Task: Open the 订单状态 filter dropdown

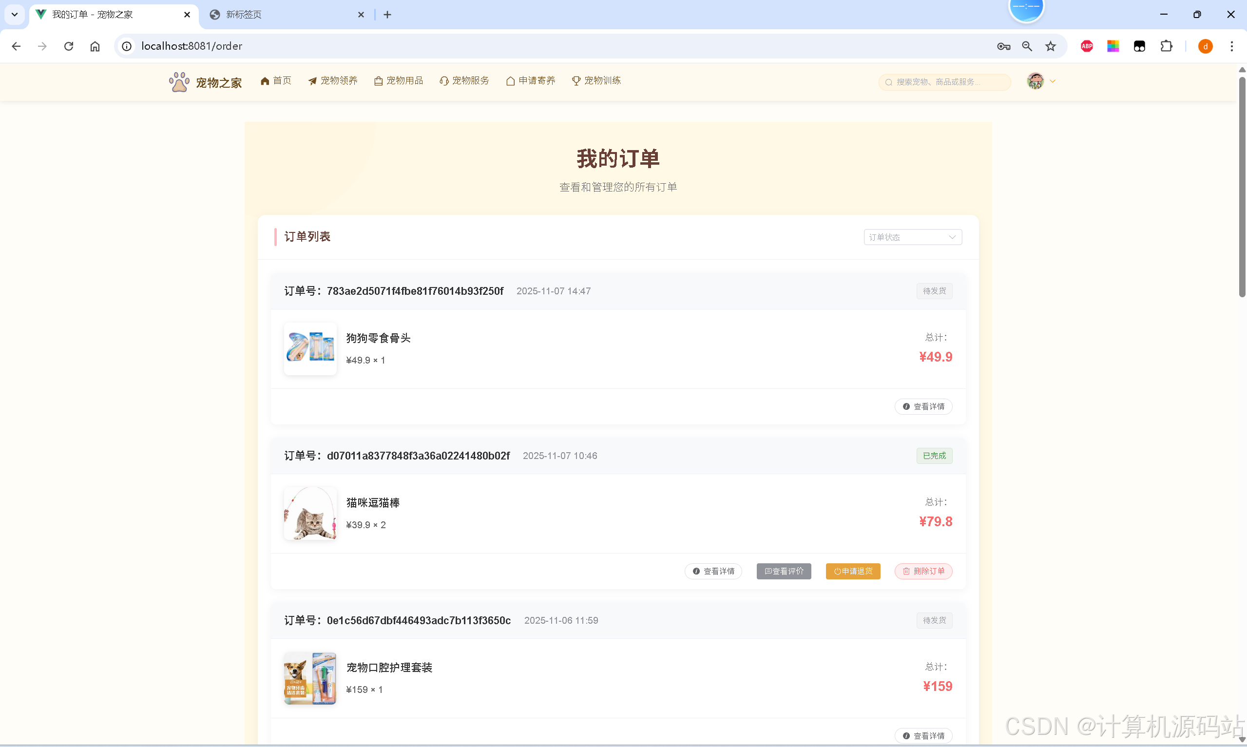Action: point(912,237)
